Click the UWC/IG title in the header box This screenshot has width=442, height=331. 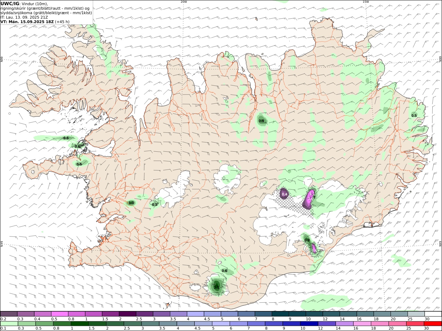[x=10, y=4]
